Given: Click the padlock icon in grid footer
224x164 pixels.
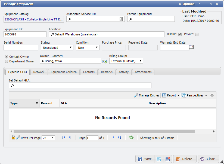Looking at the screenshot, I should coord(13,138).
